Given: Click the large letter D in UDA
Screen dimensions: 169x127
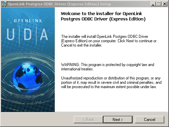Looking at the screenshot, I should tap(28, 34).
